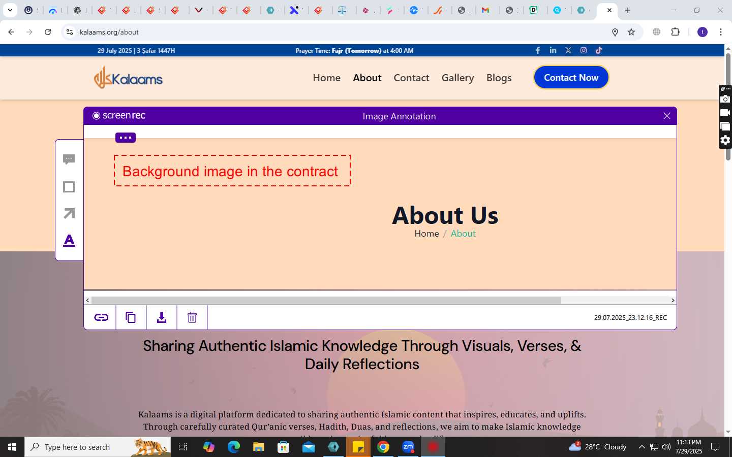Viewport: 732px width, 457px height.
Task: Bookmark this page with star icon
Action: coord(631,32)
